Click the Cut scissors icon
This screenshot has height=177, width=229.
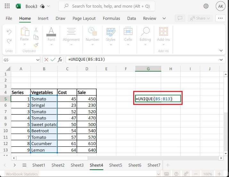[36, 30]
